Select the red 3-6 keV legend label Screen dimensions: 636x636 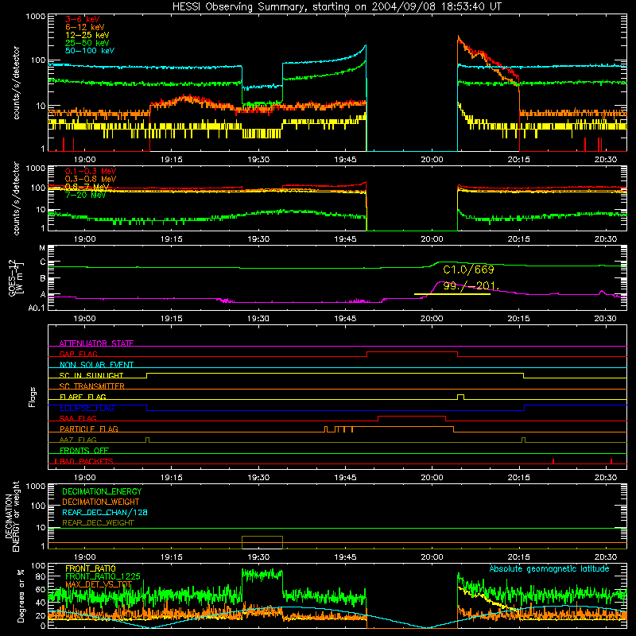82,19
